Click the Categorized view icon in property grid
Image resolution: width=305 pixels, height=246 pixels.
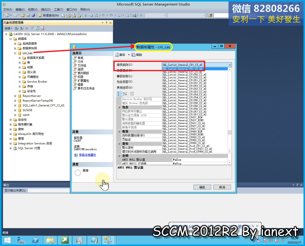pyautogui.click(x=120, y=94)
